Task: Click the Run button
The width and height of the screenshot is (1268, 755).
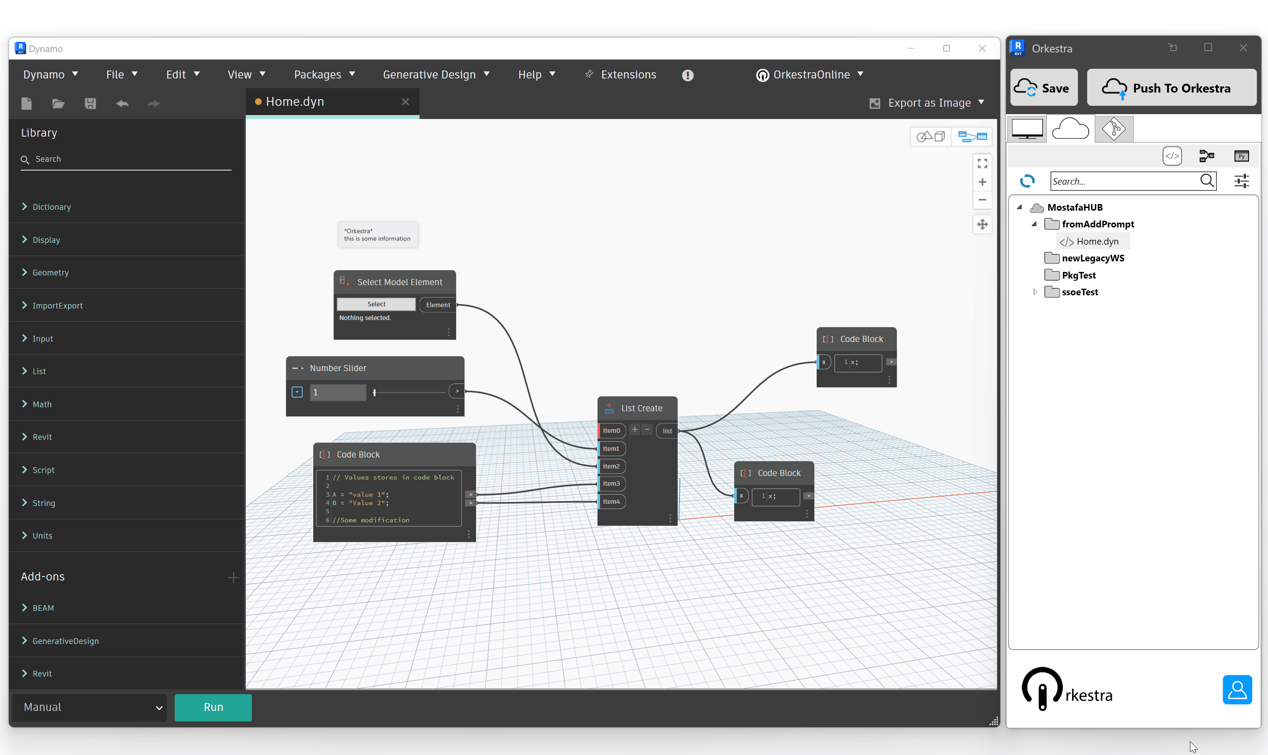Action: (x=213, y=707)
